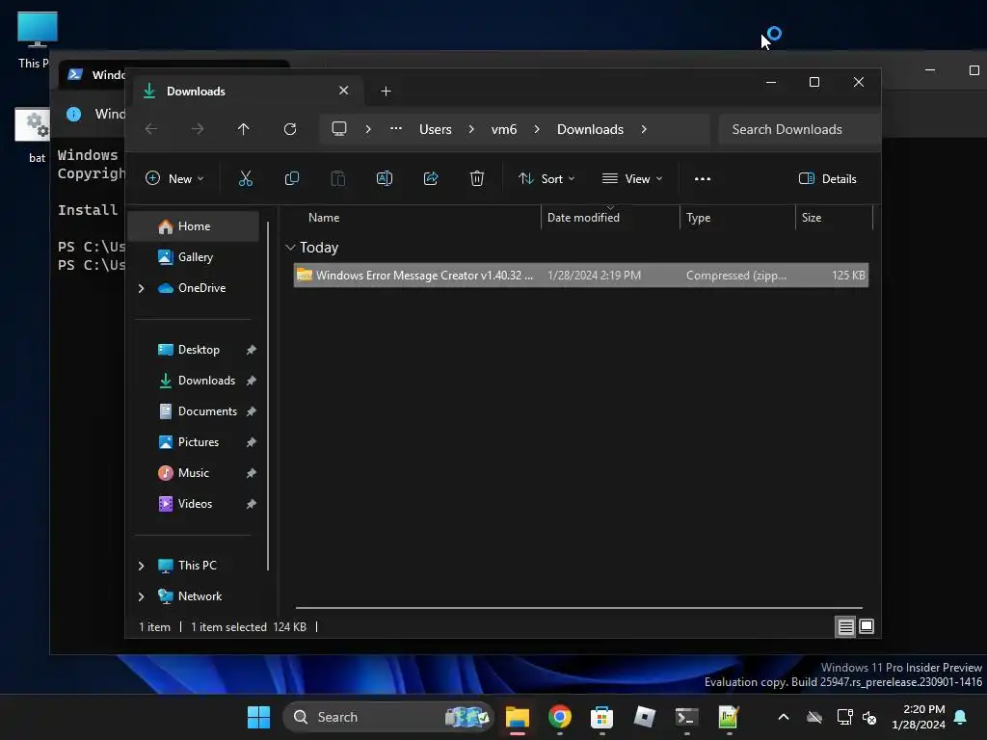Viewport: 987px width, 740px height.
Task: Click the Share icon in toolbar
Action: click(x=431, y=178)
